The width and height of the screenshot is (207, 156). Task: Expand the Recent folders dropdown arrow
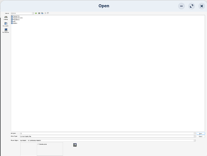[195, 140]
